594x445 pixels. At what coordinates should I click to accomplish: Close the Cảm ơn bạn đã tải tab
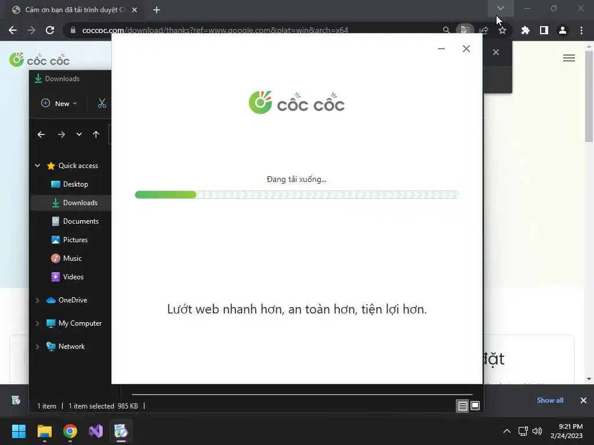point(135,10)
